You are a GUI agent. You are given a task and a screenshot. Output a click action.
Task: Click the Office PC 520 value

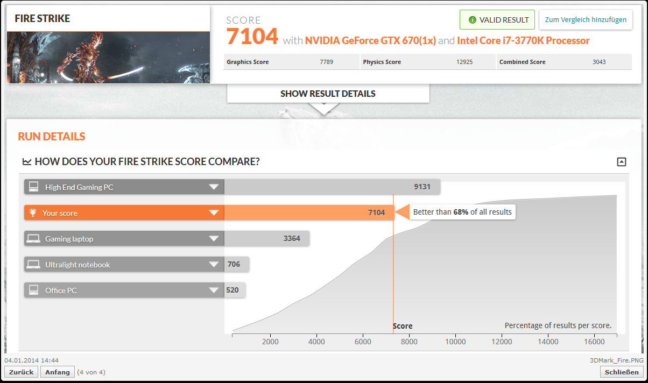pyautogui.click(x=232, y=290)
